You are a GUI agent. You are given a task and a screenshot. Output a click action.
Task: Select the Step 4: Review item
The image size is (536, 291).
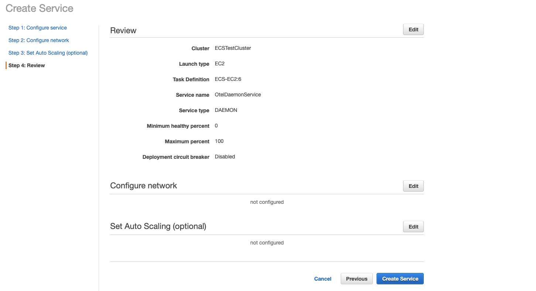(27, 65)
